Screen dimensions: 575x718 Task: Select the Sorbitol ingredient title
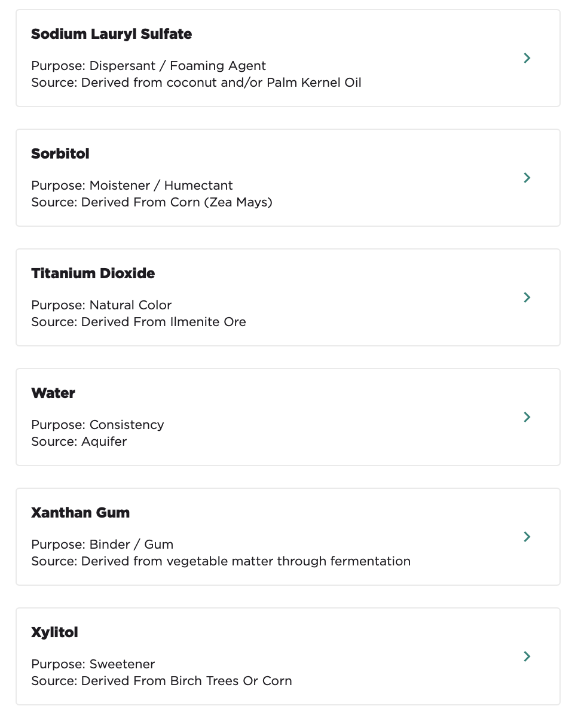coord(60,154)
